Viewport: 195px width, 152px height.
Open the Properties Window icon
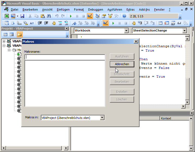pyautogui.click(x=104, y=16)
